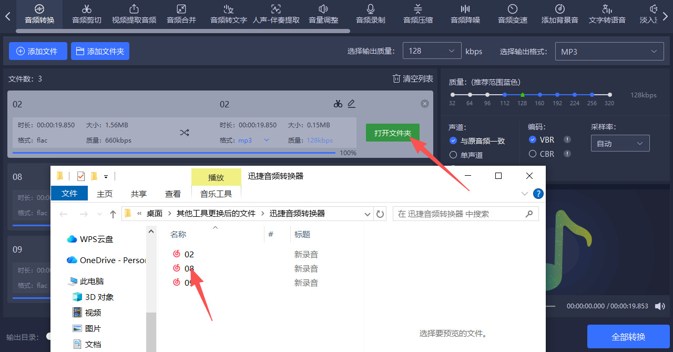Switch to the 查看 ribbon tab

click(x=173, y=194)
